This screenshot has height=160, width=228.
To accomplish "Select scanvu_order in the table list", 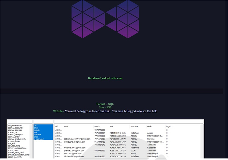I will (x=14, y=137).
